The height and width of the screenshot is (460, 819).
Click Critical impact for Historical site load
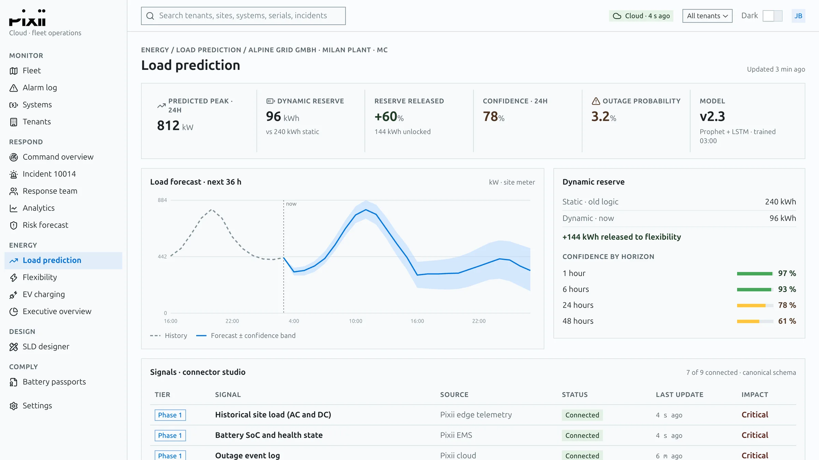point(755,415)
